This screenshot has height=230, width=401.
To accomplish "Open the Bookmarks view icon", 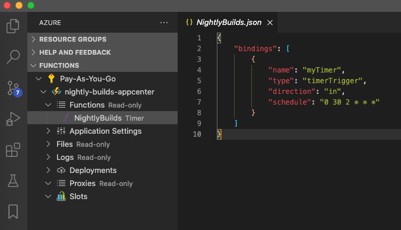I will click(x=13, y=212).
